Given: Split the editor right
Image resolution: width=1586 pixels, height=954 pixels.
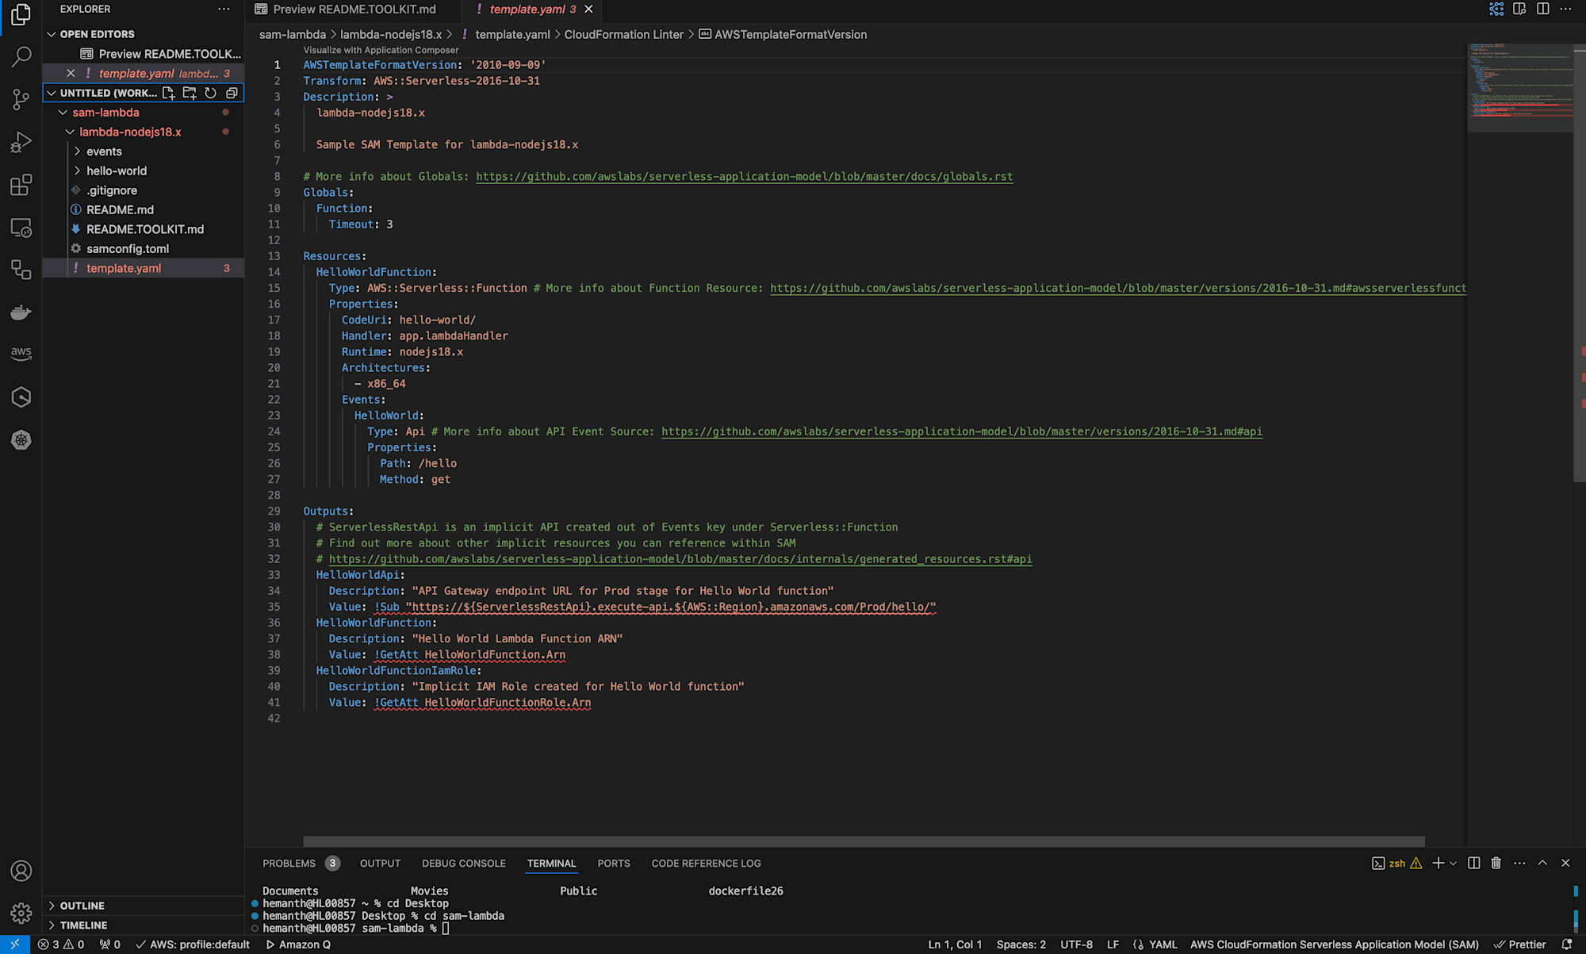Looking at the screenshot, I should tap(1542, 9).
